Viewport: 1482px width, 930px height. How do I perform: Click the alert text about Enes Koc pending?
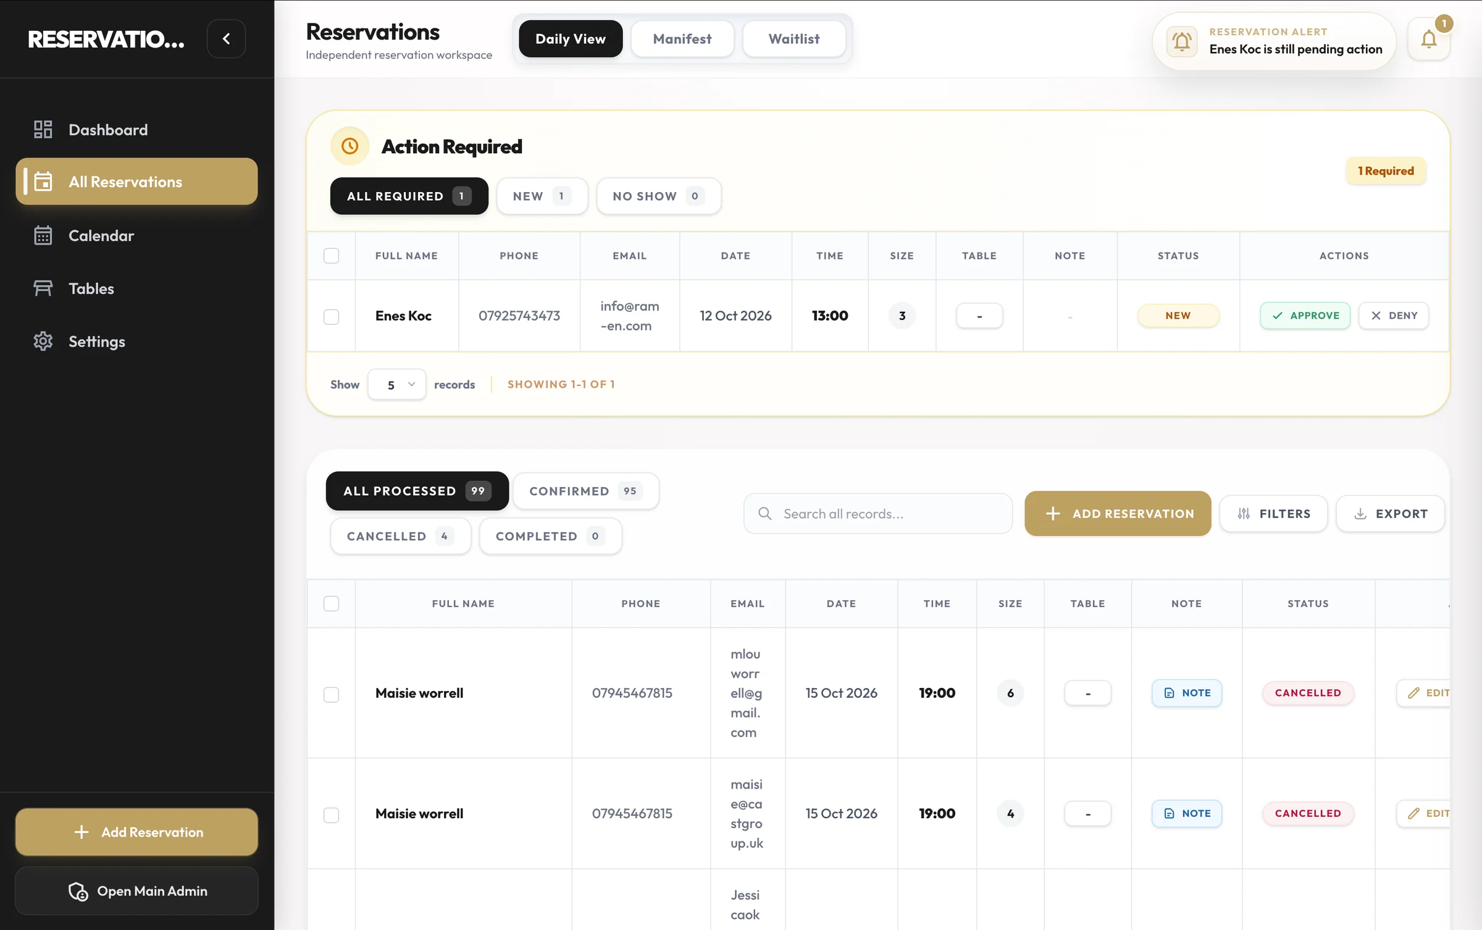point(1296,49)
